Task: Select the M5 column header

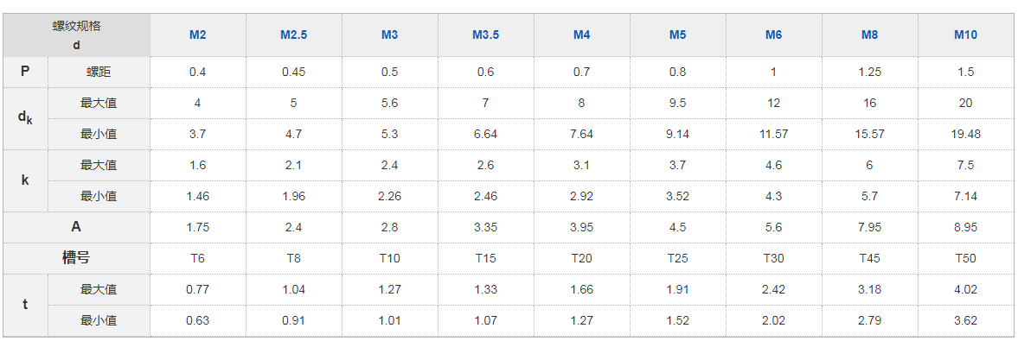Action: 678,35
